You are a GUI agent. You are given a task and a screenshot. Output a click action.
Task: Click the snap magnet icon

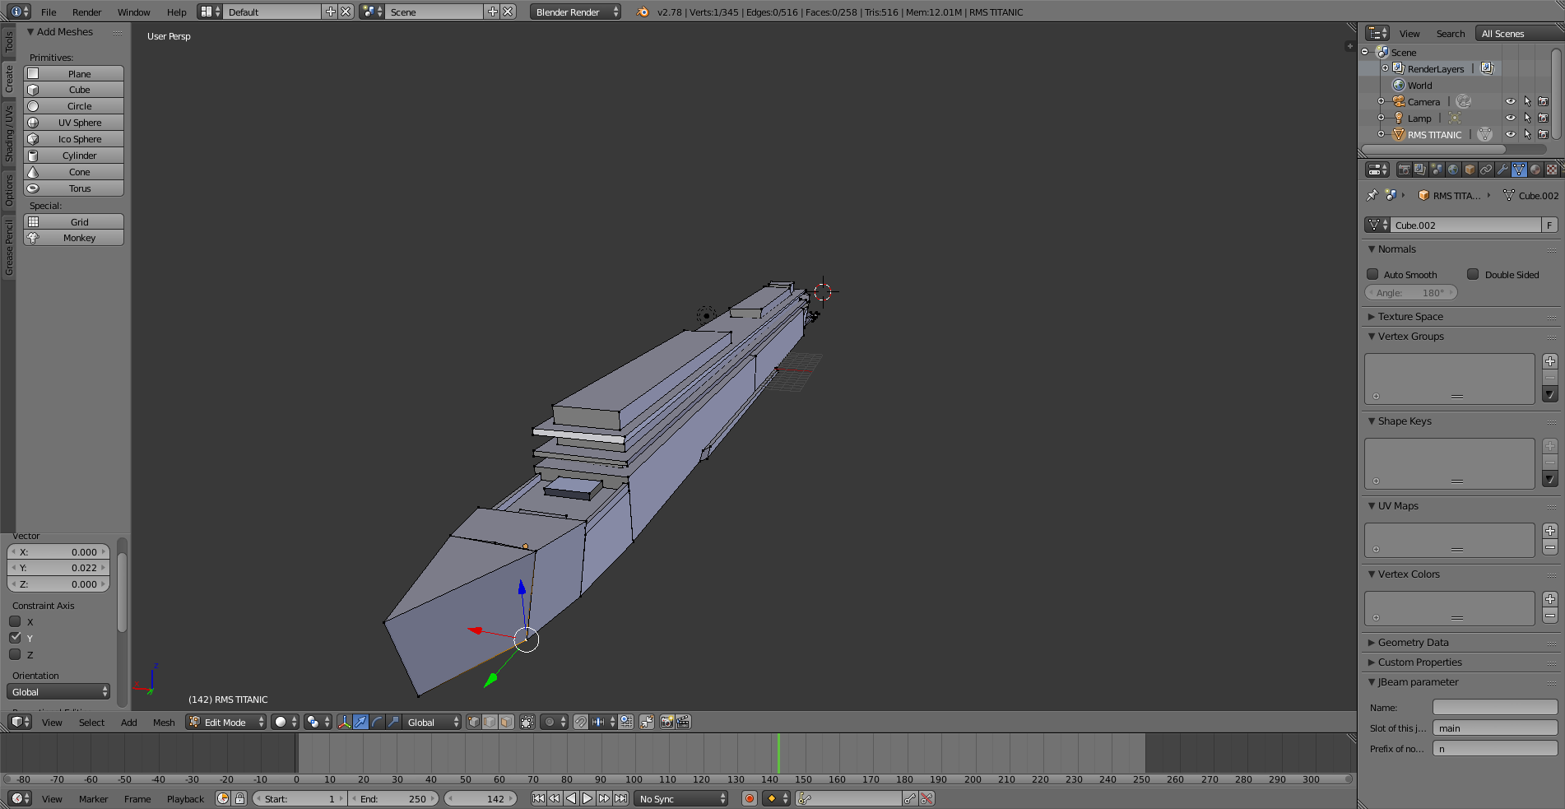(x=581, y=722)
